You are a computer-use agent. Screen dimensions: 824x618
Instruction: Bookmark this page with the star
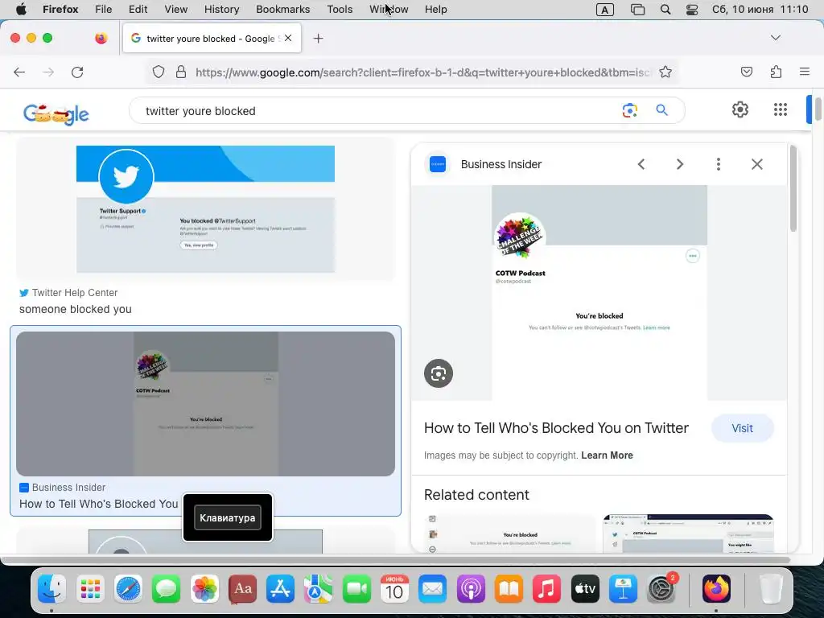pos(665,72)
